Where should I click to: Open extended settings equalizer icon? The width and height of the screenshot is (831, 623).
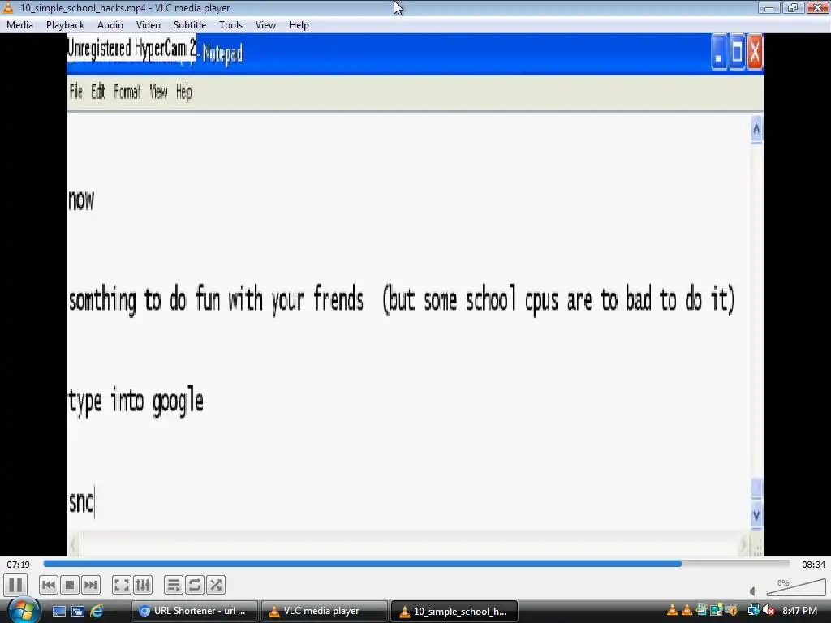pos(143,585)
